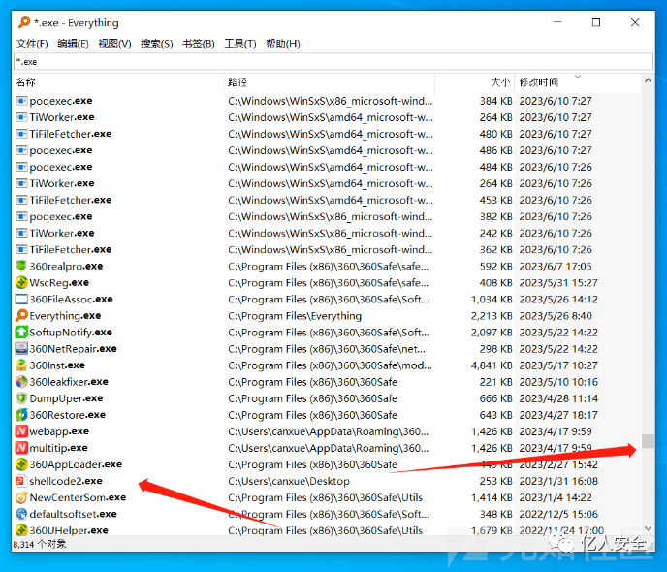
Task: Click the Everything.exe magnifier icon
Action: 21,315
